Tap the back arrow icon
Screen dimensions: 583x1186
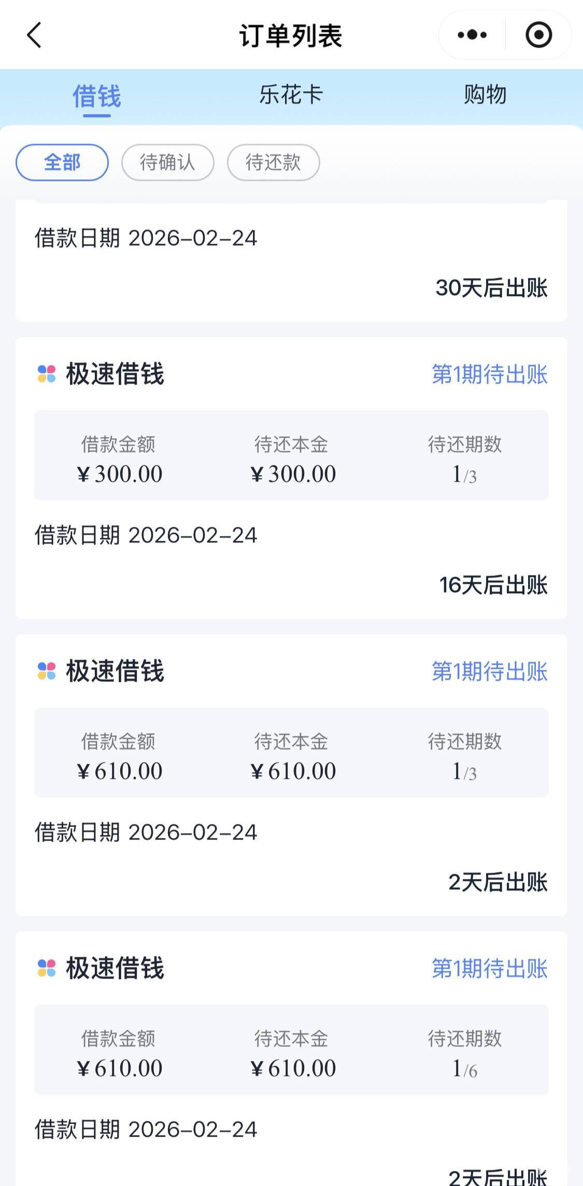(34, 35)
